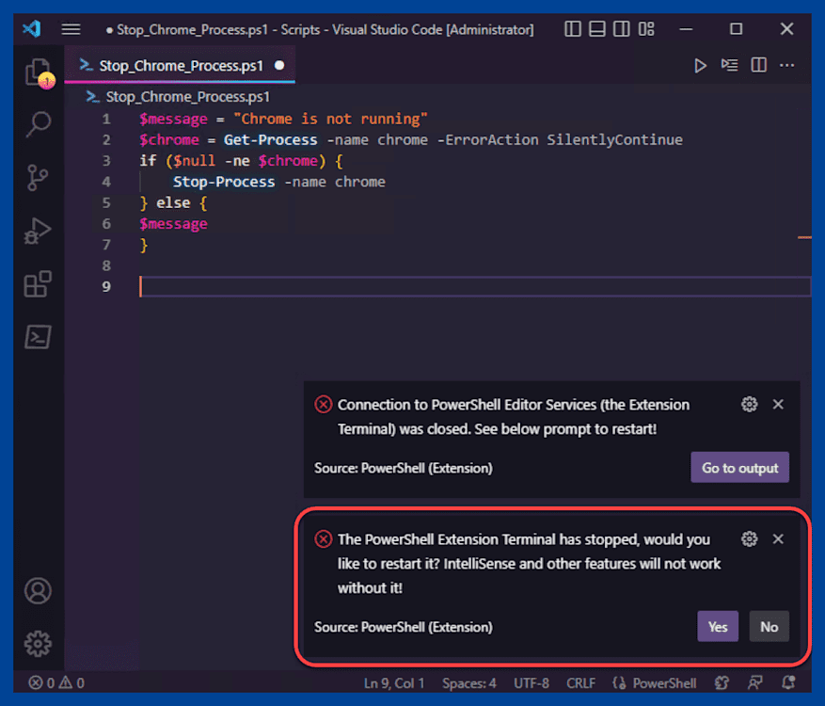Click the orange marker in overview ruler
This screenshot has height=706, width=825.
coord(804,237)
